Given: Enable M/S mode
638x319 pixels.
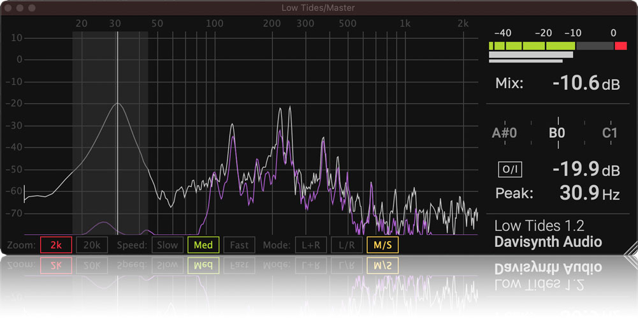Looking at the screenshot, I should tap(382, 245).
